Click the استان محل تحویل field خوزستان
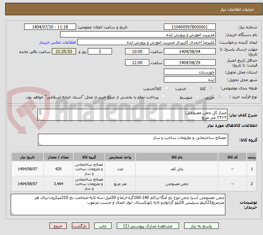The image size is (263, 235). [189, 72]
